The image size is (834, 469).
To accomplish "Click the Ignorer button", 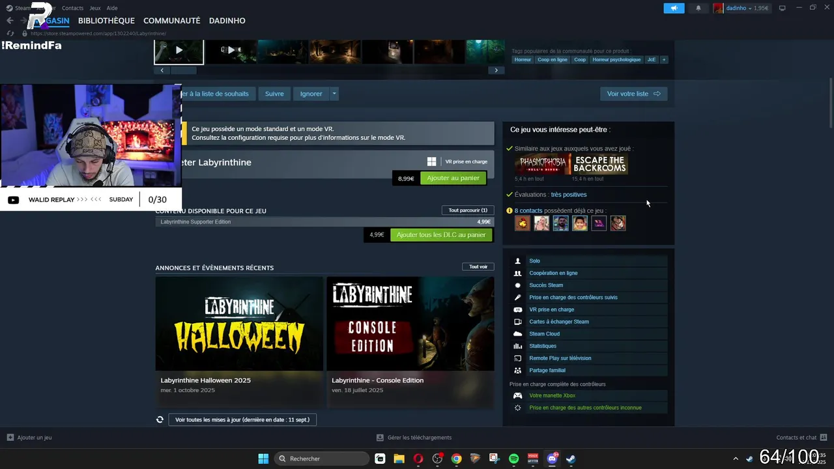I will pos(311,94).
